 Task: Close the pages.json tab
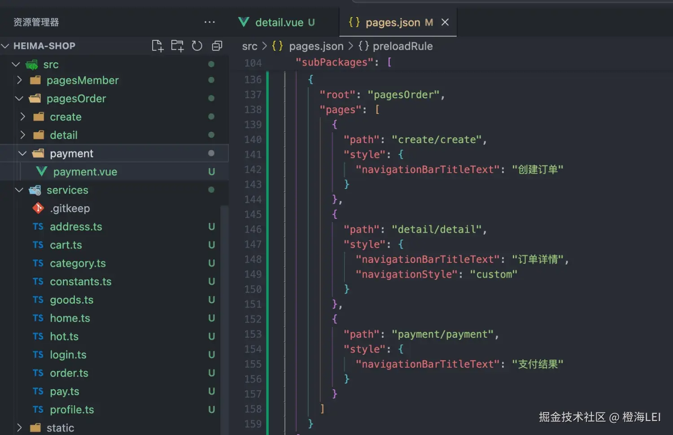pos(445,22)
